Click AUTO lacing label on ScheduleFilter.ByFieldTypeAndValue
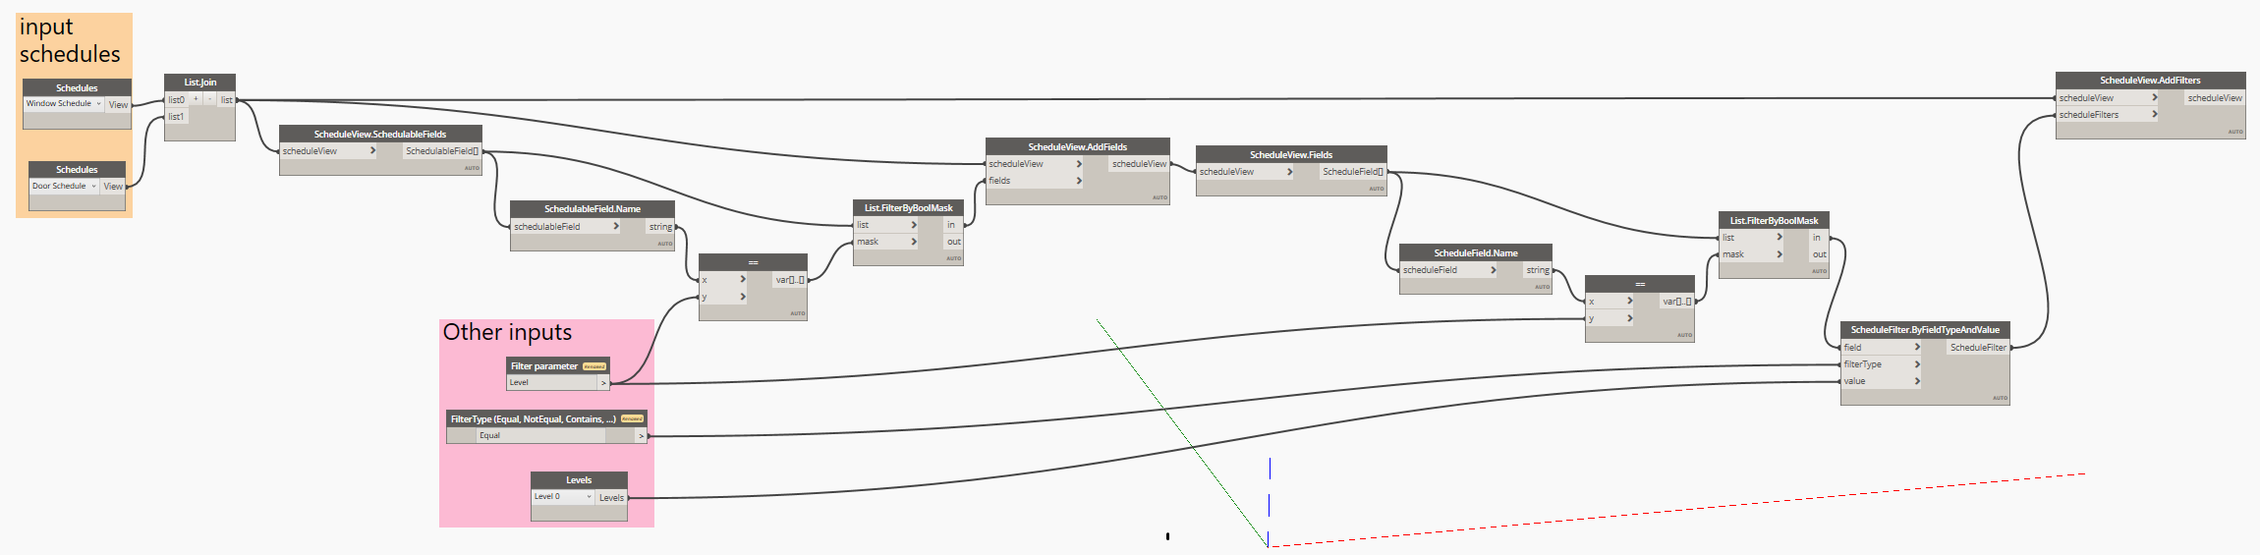This screenshot has width=2260, height=555. click(2000, 398)
